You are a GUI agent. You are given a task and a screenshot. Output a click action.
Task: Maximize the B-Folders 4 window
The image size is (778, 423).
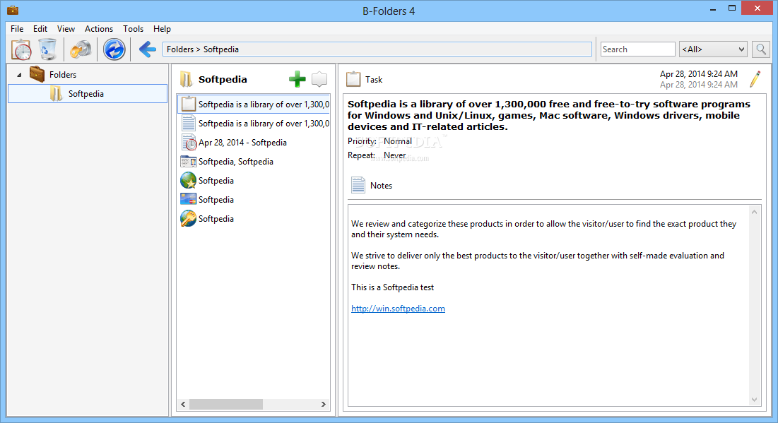(x=732, y=8)
